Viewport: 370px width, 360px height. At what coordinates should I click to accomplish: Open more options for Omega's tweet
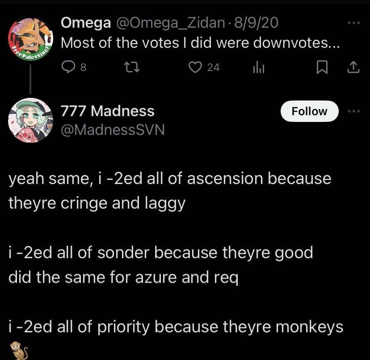coord(353,22)
